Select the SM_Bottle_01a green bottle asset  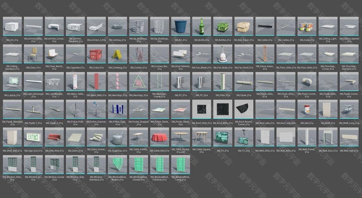[x=201, y=26]
